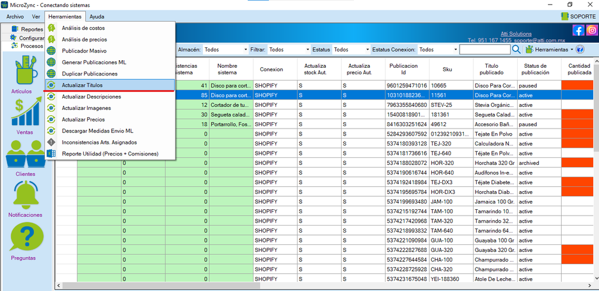This screenshot has height=291, width=599.
Task: Click the Duplicar Publicaciones globe icon
Action: (51, 74)
